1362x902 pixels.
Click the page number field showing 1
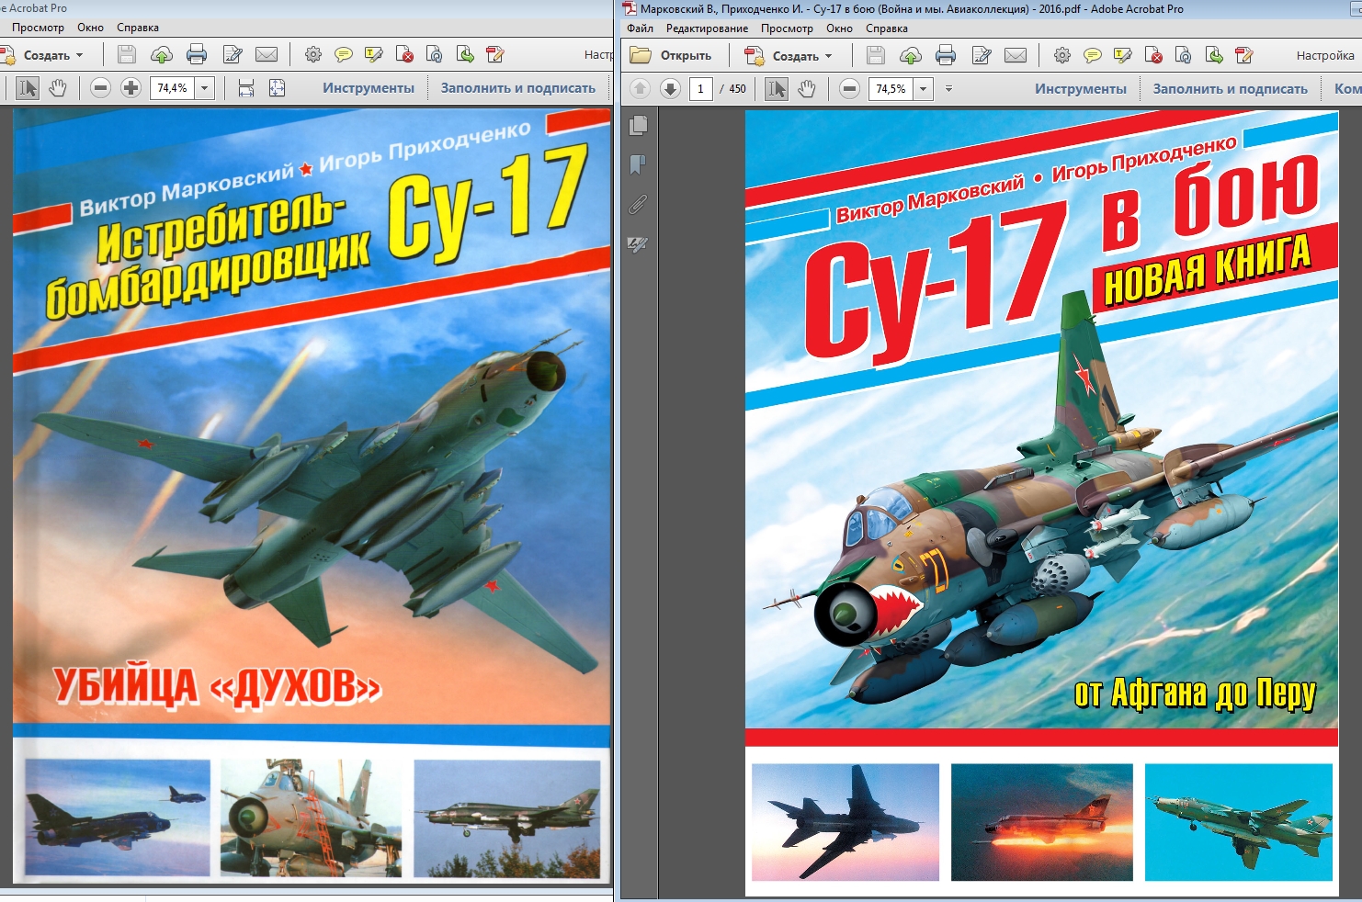[700, 89]
